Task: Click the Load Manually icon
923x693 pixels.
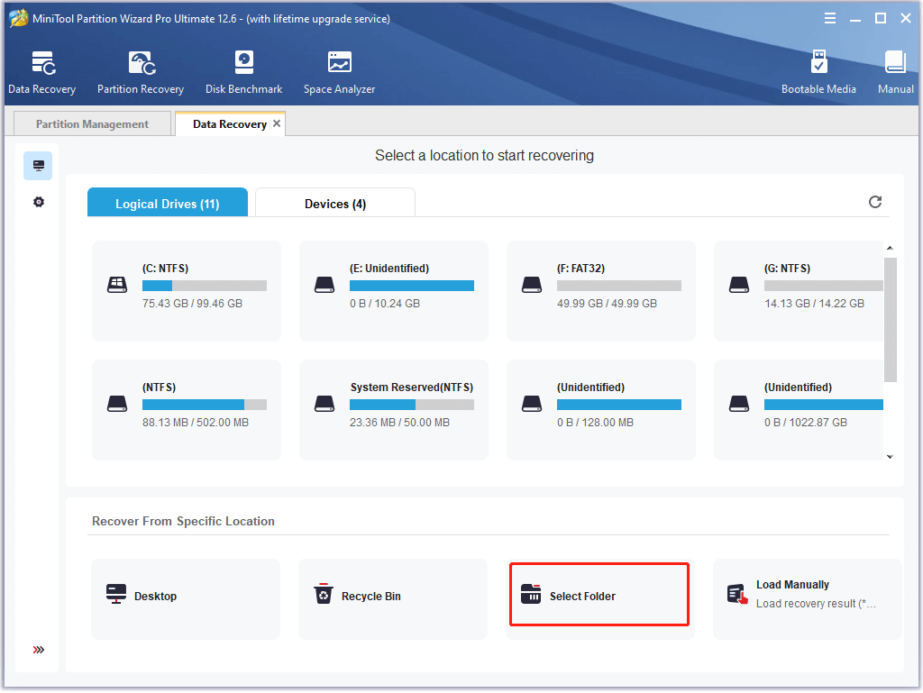Action: point(737,594)
